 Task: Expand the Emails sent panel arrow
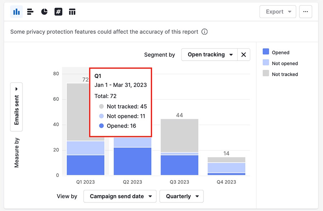click(x=16, y=88)
